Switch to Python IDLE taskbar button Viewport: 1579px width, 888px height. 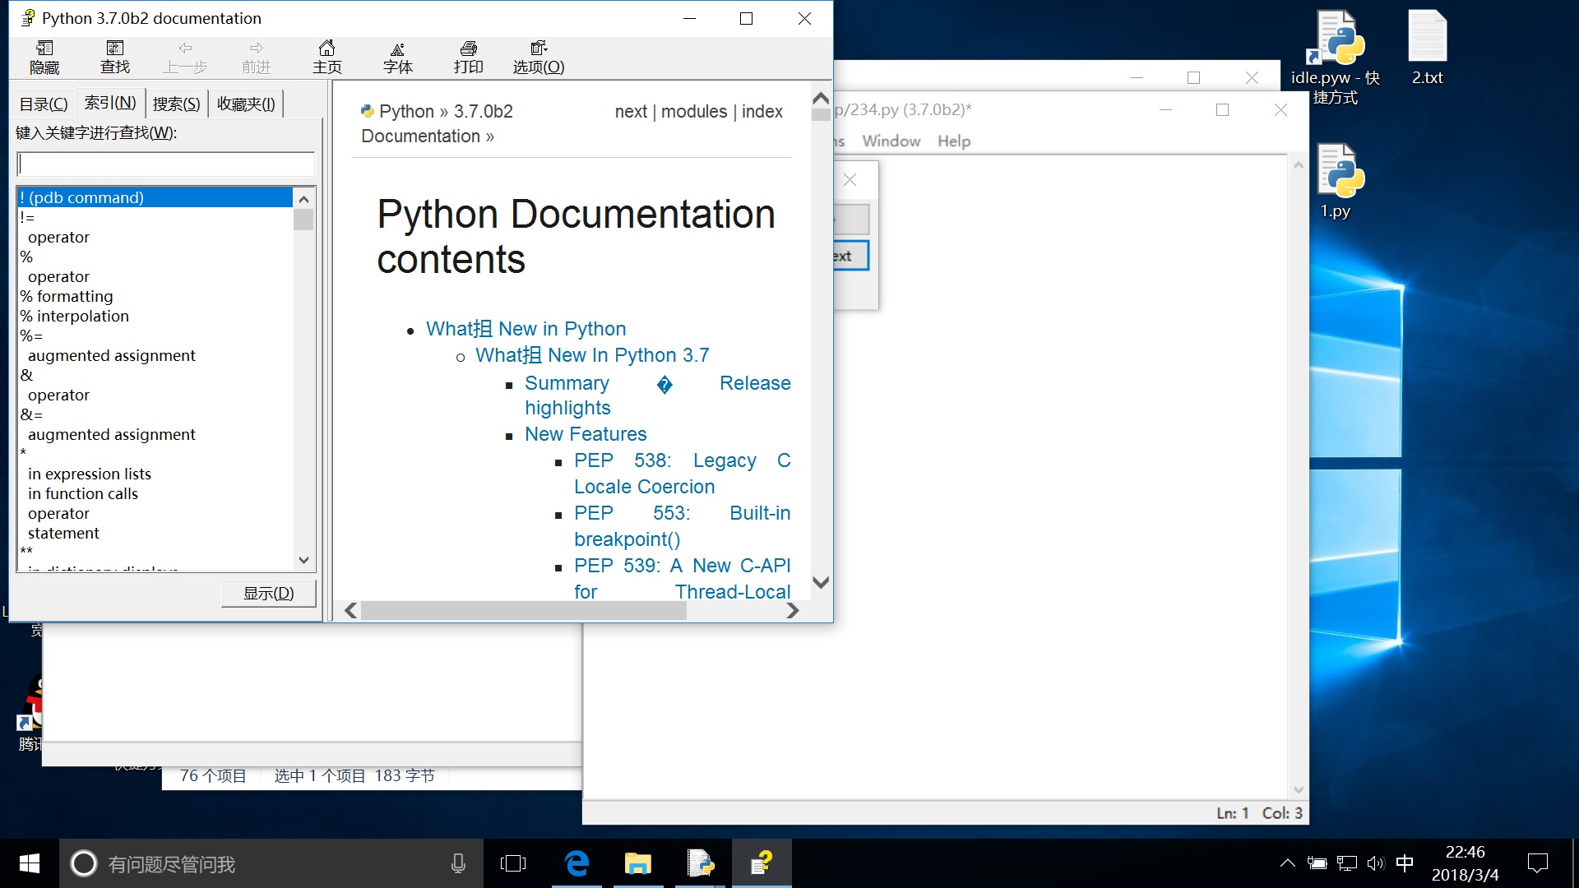701,863
